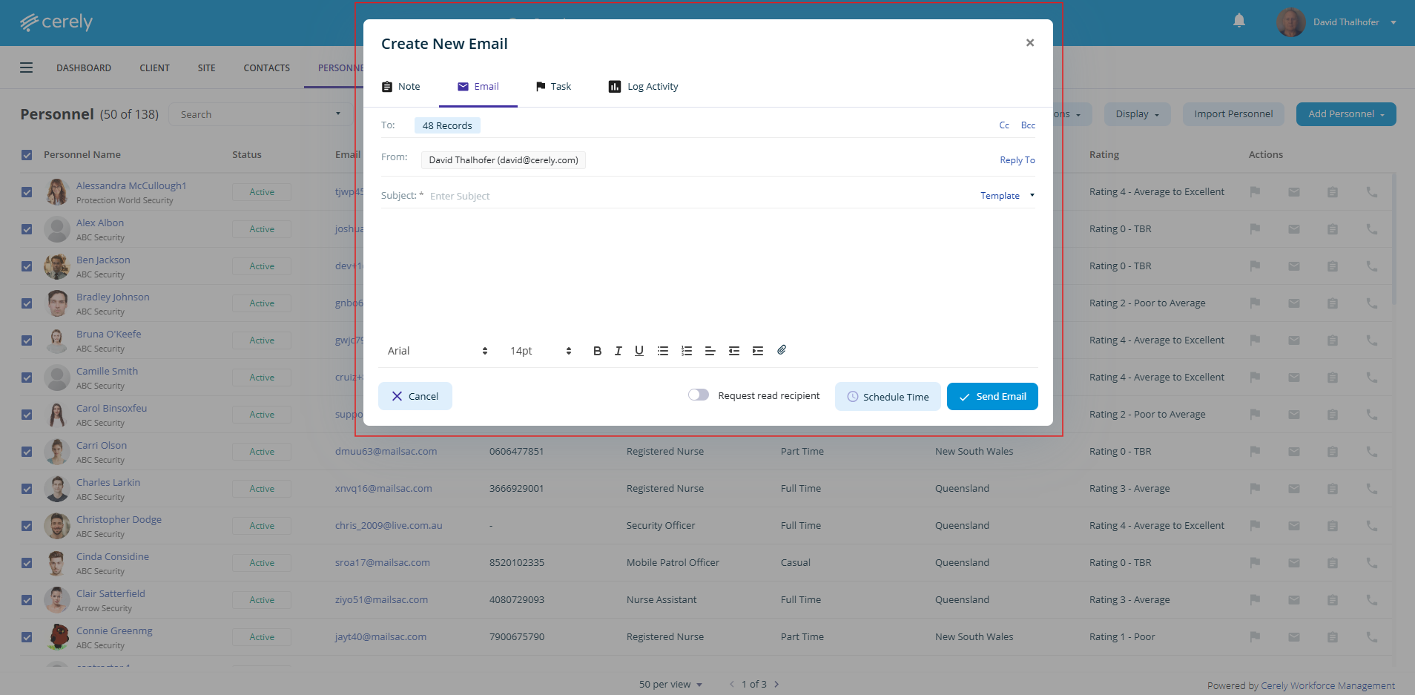This screenshot has width=1415, height=695.
Task: Insert a bulleted list
Action: [663, 351]
